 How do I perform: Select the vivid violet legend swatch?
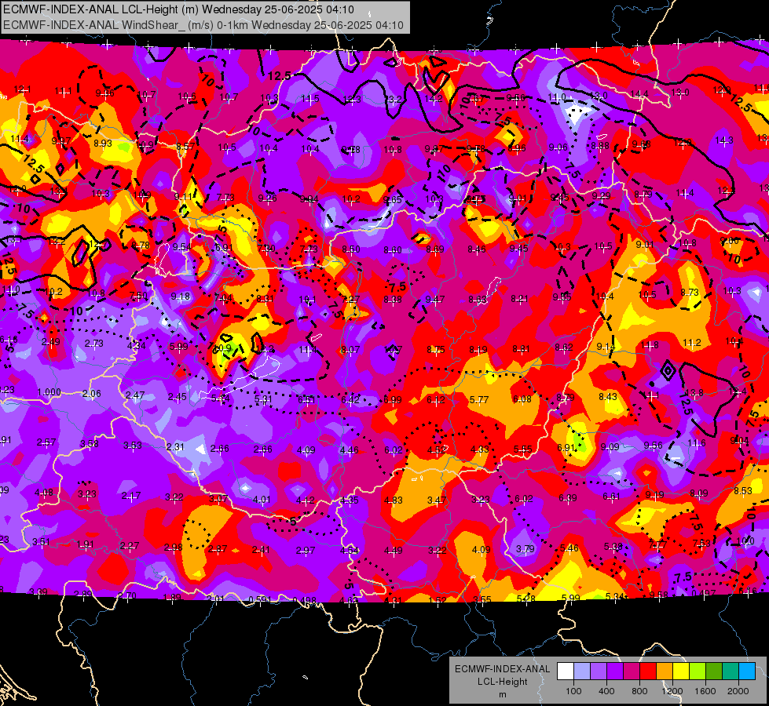615,671
